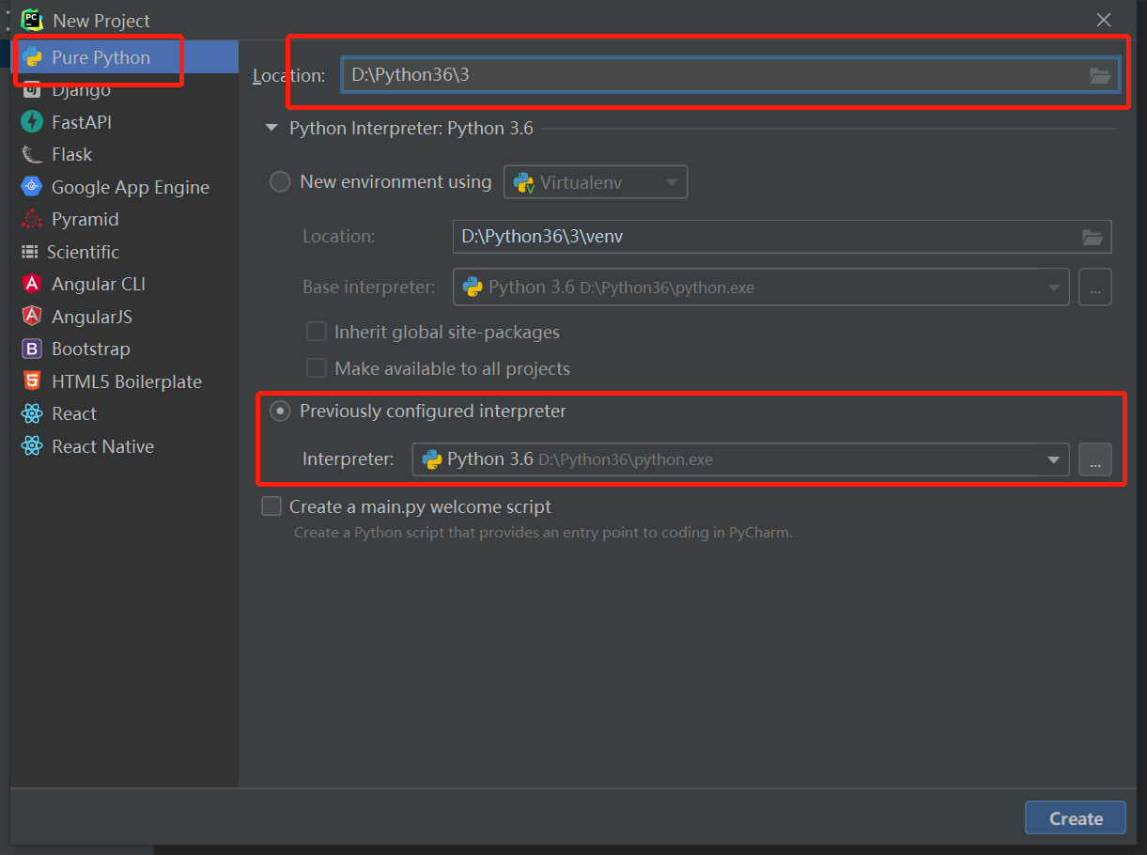Enable Make available to all projects
Image resolution: width=1147 pixels, height=855 pixels.
[x=317, y=368]
